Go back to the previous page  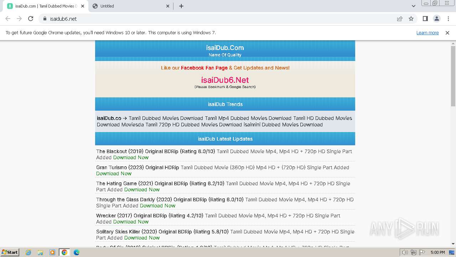click(x=8, y=19)
